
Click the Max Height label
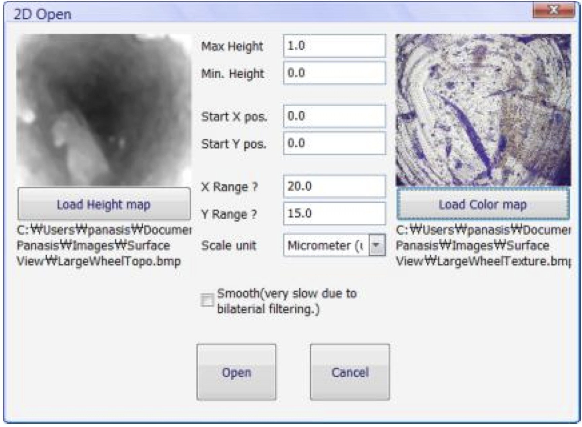click(x=232, y=46)
